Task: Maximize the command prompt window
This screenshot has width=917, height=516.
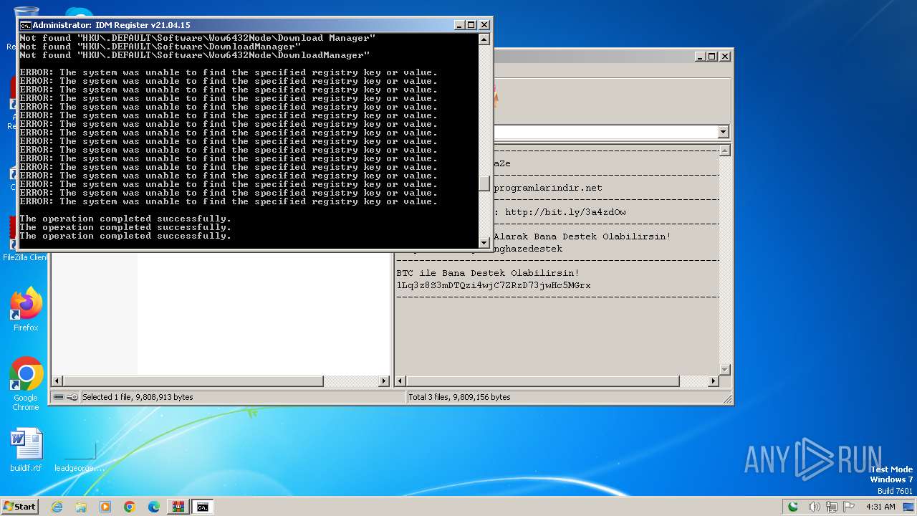Action: (471, 25)
